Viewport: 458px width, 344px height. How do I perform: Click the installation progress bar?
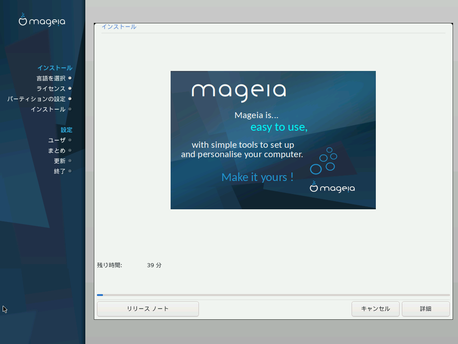pos(273,295)
